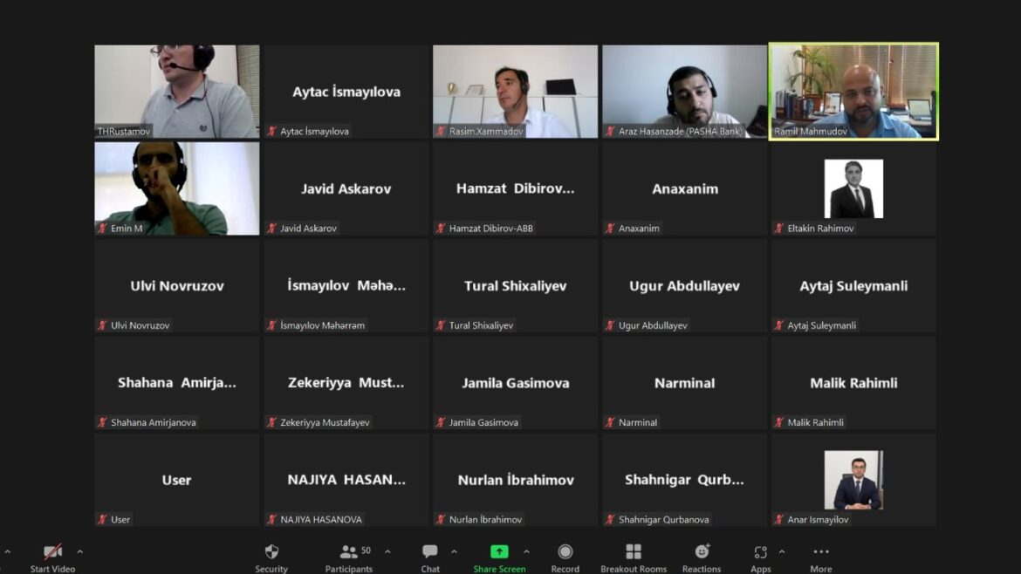Expand the arrow next to Apps
This screenshot has height=574, width=1021.
coord(782,551)
